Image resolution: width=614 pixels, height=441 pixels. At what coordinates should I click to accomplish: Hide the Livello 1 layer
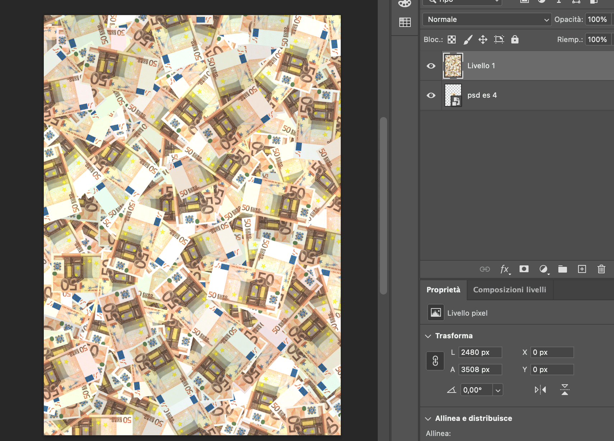click(431, 66)
